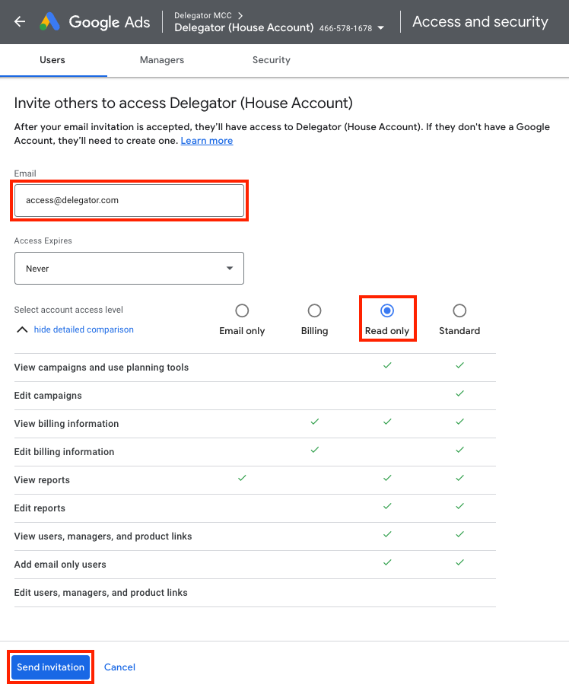Click the Read only checkmark for View users row
569x694 pixels.
(x=387, y=534)
